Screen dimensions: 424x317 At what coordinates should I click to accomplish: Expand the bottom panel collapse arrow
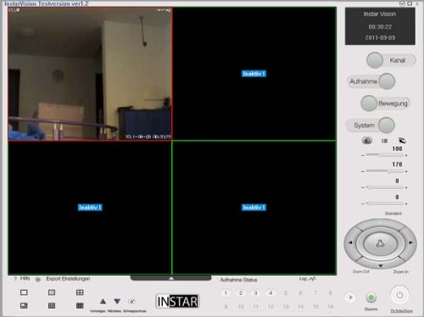[x=170, y=278]
